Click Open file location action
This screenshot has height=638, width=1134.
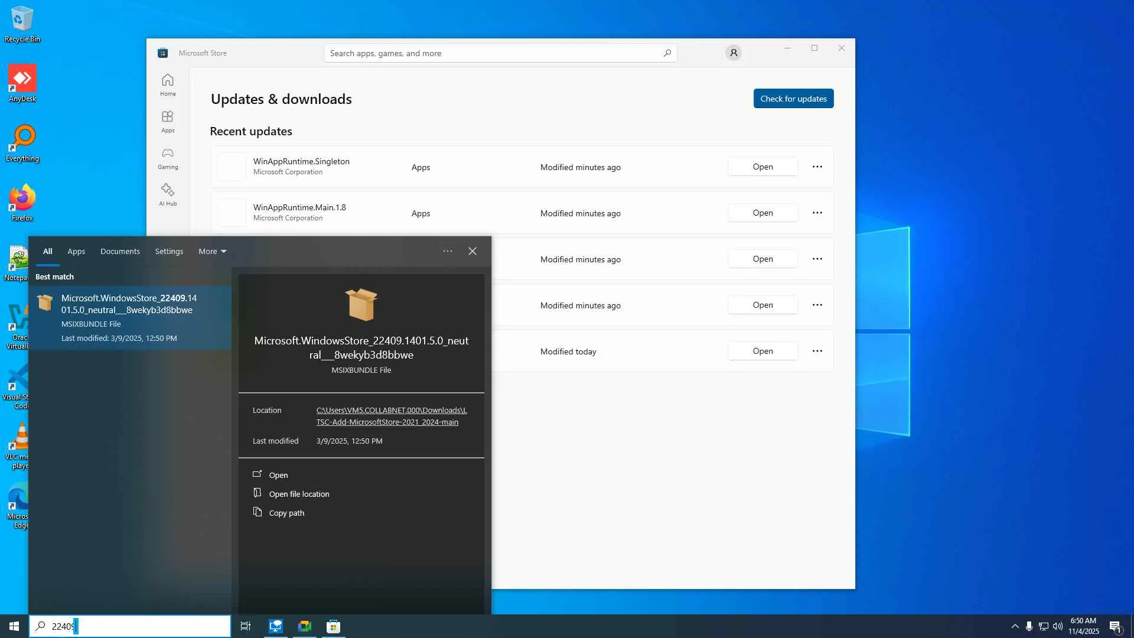point(299,494)
